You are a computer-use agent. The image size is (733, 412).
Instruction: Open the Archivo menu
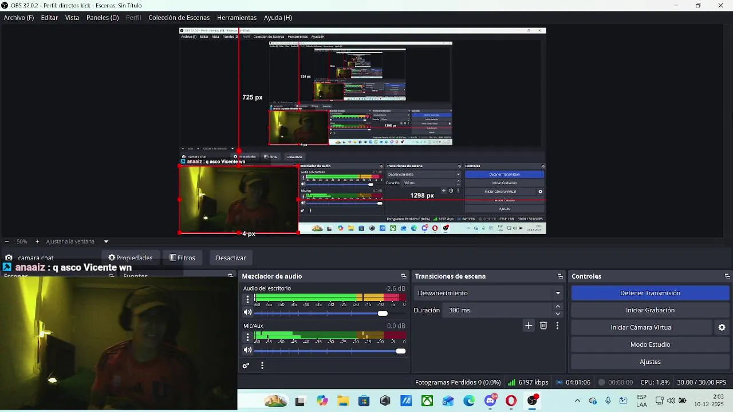19,18
